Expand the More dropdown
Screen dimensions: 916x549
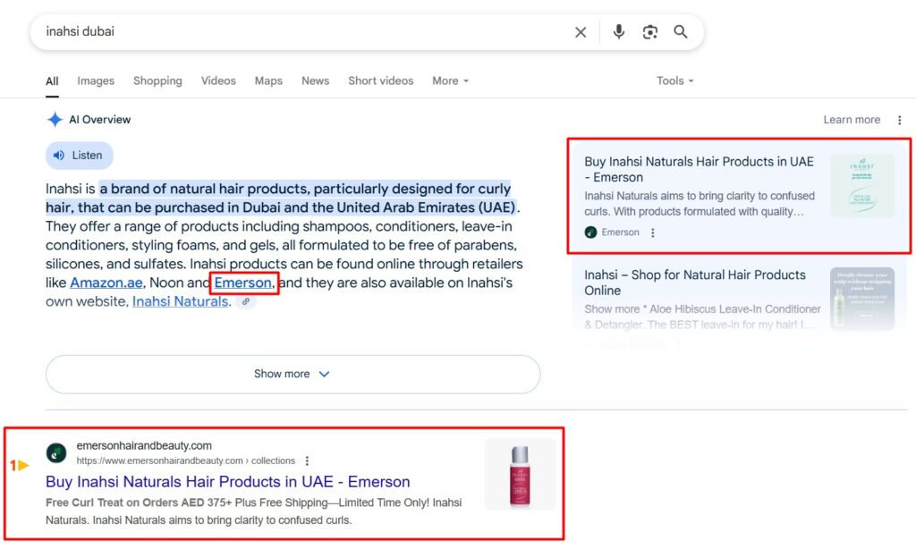point(451,81)
